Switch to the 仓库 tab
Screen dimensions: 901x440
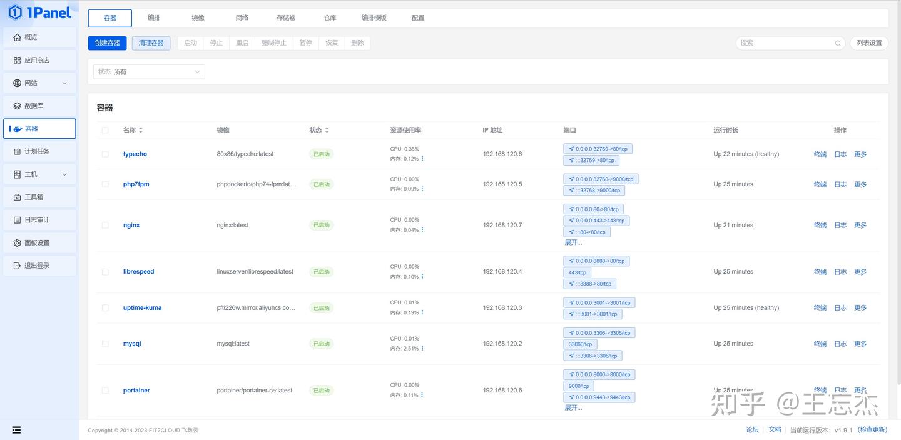point(330,18)
